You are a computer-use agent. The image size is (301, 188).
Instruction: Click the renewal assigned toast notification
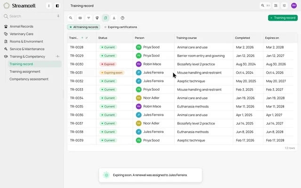coord(150,175)
